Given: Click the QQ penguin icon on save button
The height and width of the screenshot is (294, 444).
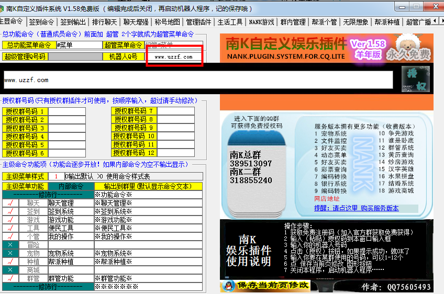Looking at the screenshot, I should [228, 286].
